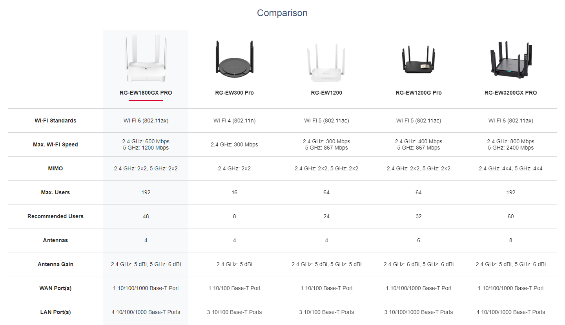Screen dimensions: 565x325
Task: Click the WAN Port(s) row label
Action: click(55, 288)
